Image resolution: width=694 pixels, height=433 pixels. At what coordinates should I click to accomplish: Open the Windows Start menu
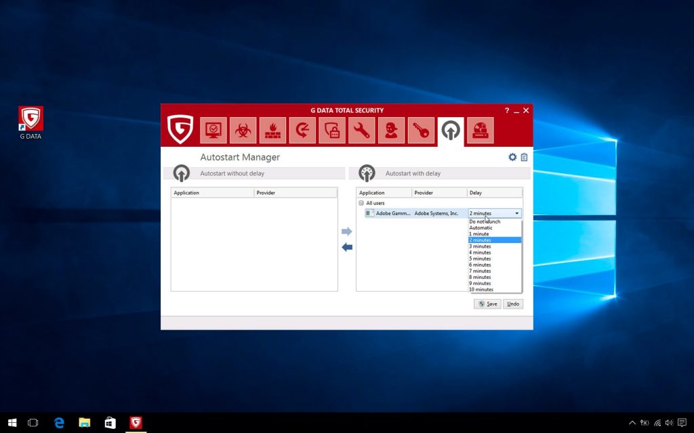click(12, 423)
